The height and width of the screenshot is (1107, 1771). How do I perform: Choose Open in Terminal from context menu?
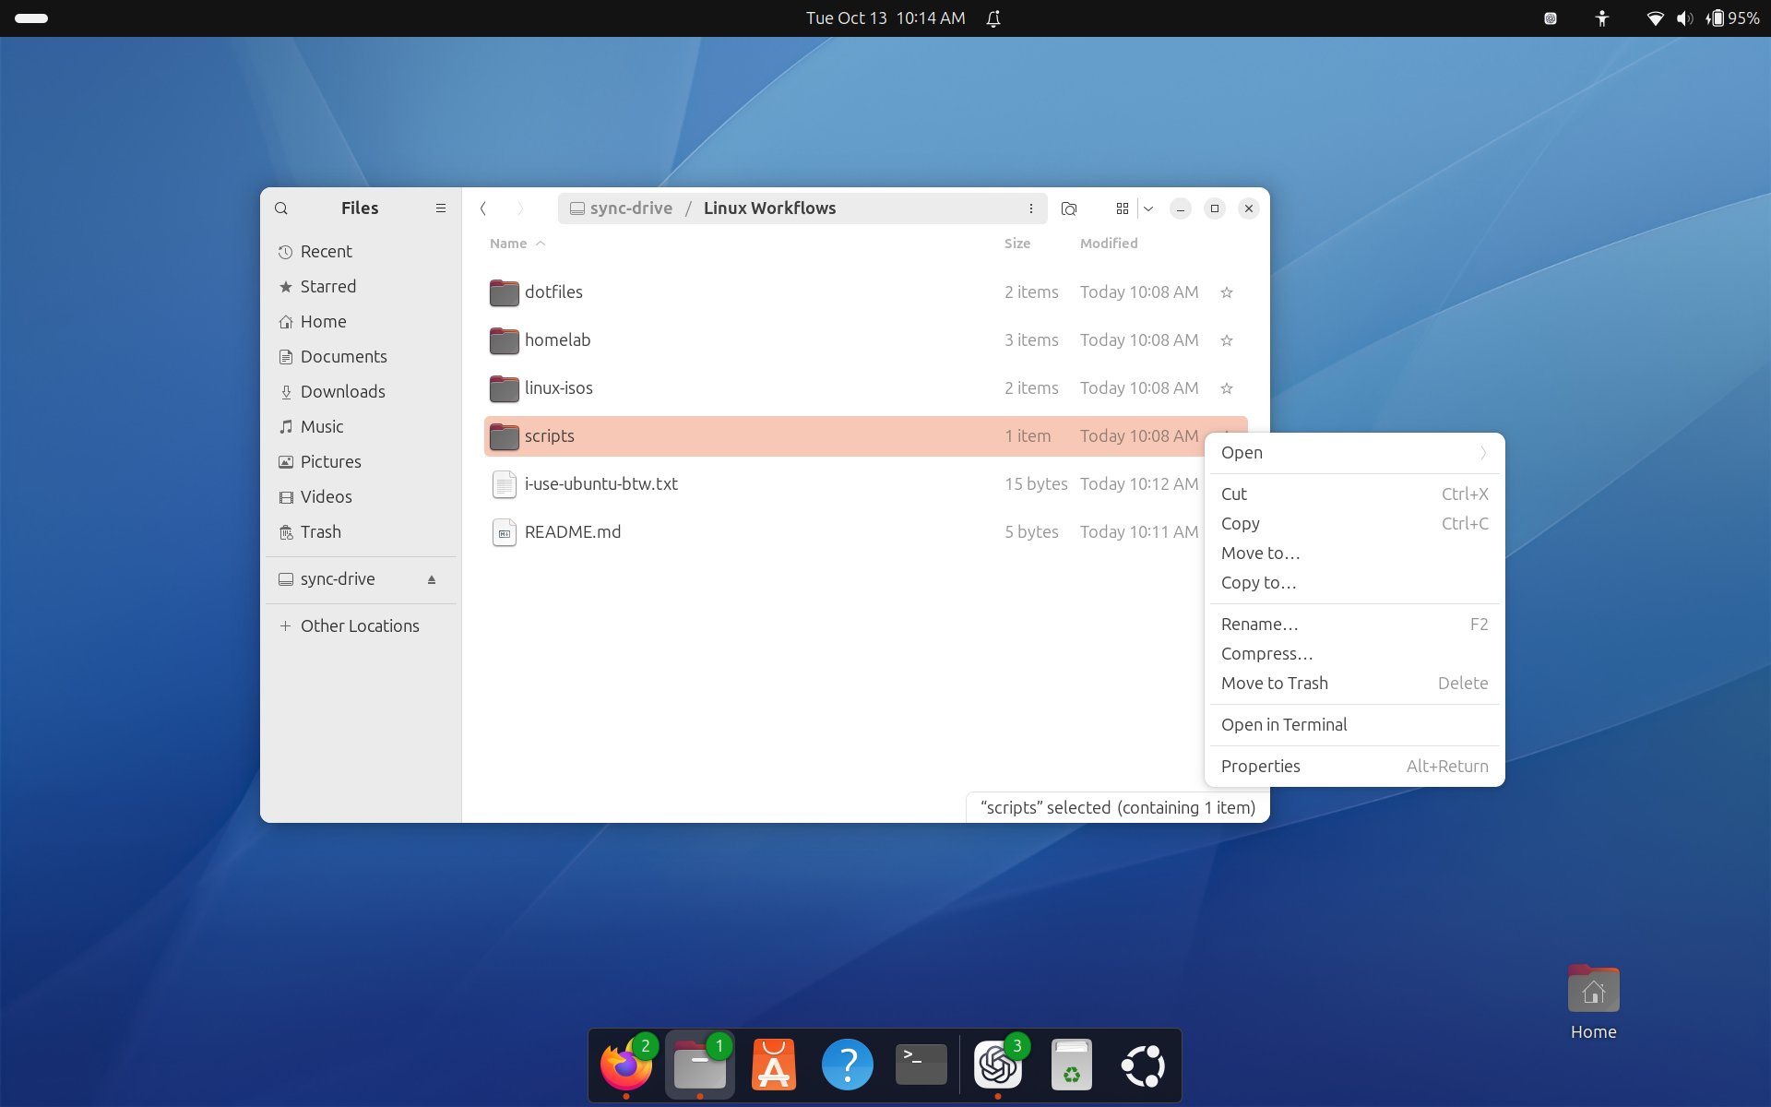(1354, 725)
